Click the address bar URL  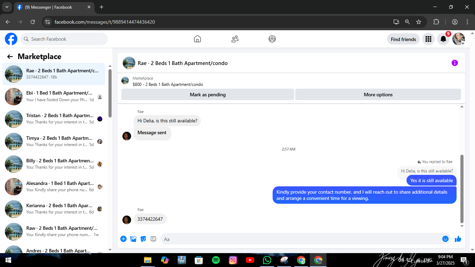105,22
